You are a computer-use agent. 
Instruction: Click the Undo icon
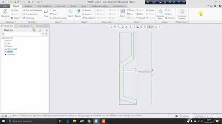click(18, 2)
